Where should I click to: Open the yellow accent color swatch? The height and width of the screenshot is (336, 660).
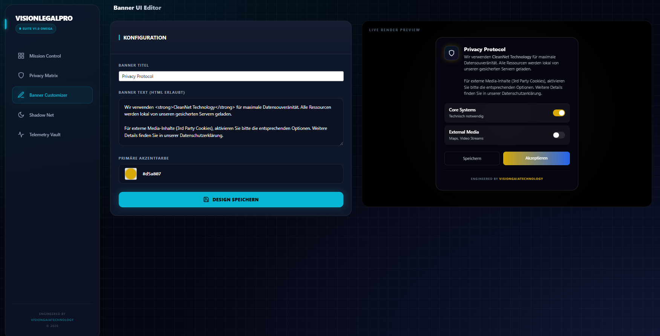[x=131, y=174]
